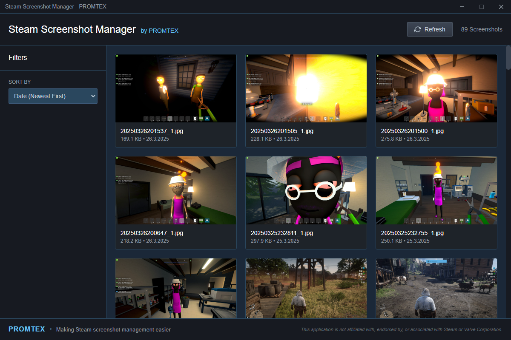Select the dark workshop screenshot in bottom row

[176, 288]
